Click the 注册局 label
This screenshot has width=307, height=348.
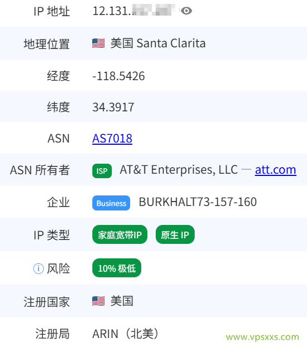click(52, 334)
